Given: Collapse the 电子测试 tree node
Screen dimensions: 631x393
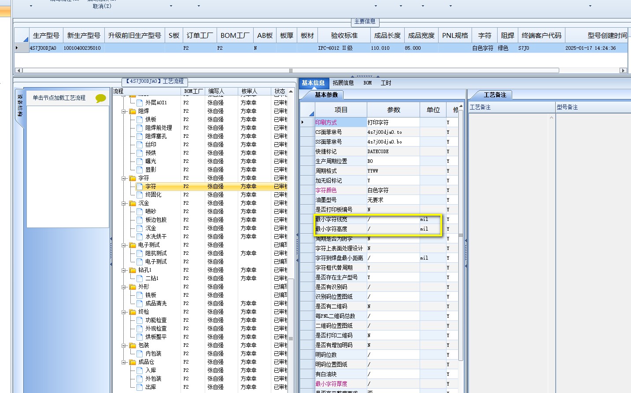Looking at the screenshot, I should (124, 245).
